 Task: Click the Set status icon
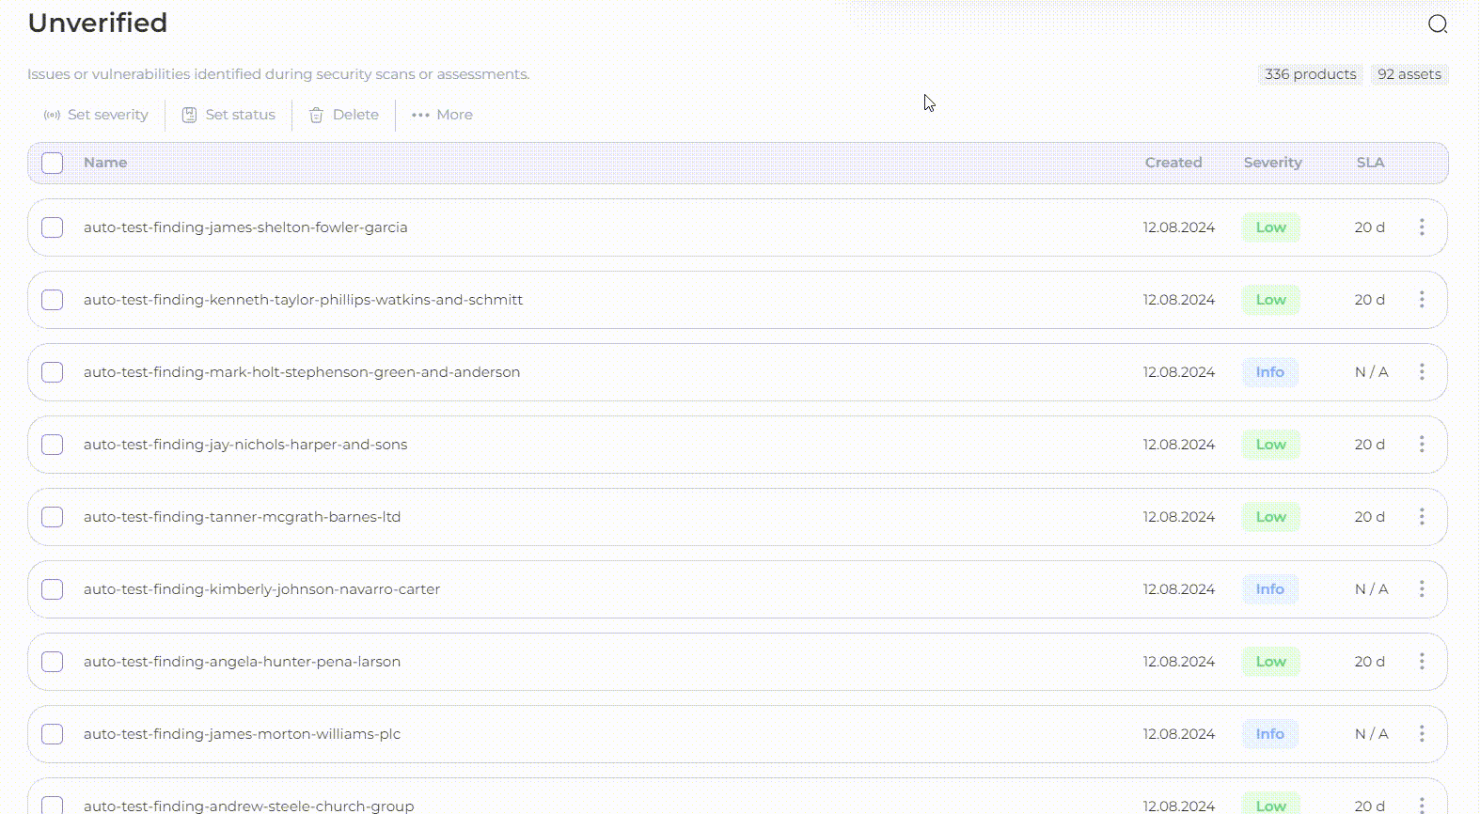click(x=189, y=115)
